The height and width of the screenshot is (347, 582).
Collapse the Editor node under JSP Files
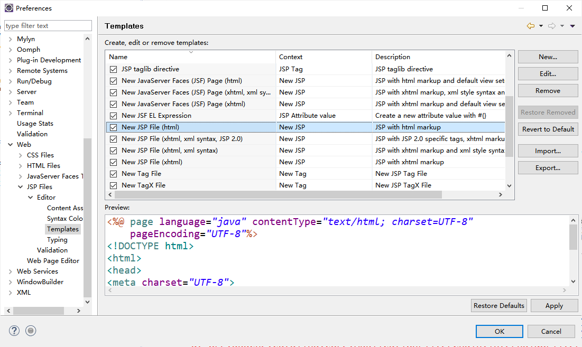[x=31, y=198]
